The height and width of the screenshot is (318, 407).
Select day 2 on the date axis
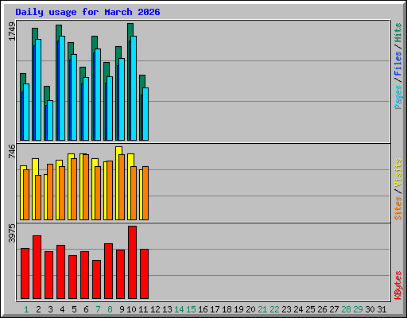tap(38, 309)
